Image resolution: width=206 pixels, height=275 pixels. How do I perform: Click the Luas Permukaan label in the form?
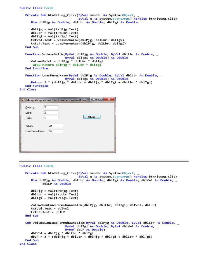[x=35, y=131]
